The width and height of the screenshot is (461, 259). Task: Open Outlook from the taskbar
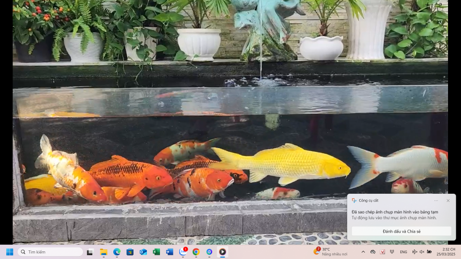click(x=143, y=252)
